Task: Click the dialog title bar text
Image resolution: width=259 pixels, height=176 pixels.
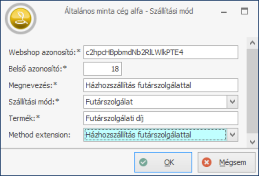Action: [x=129, y=11]
